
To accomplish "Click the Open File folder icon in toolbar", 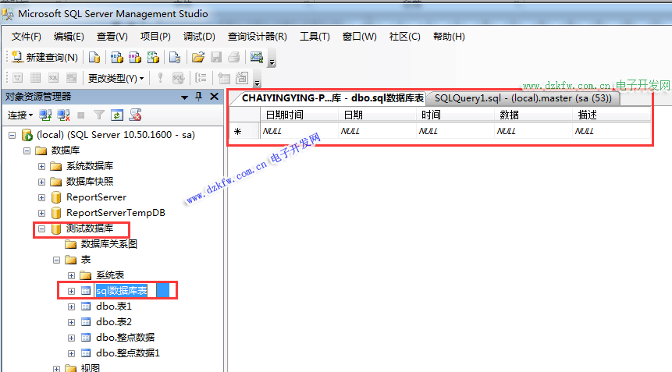I will (198, 57).
